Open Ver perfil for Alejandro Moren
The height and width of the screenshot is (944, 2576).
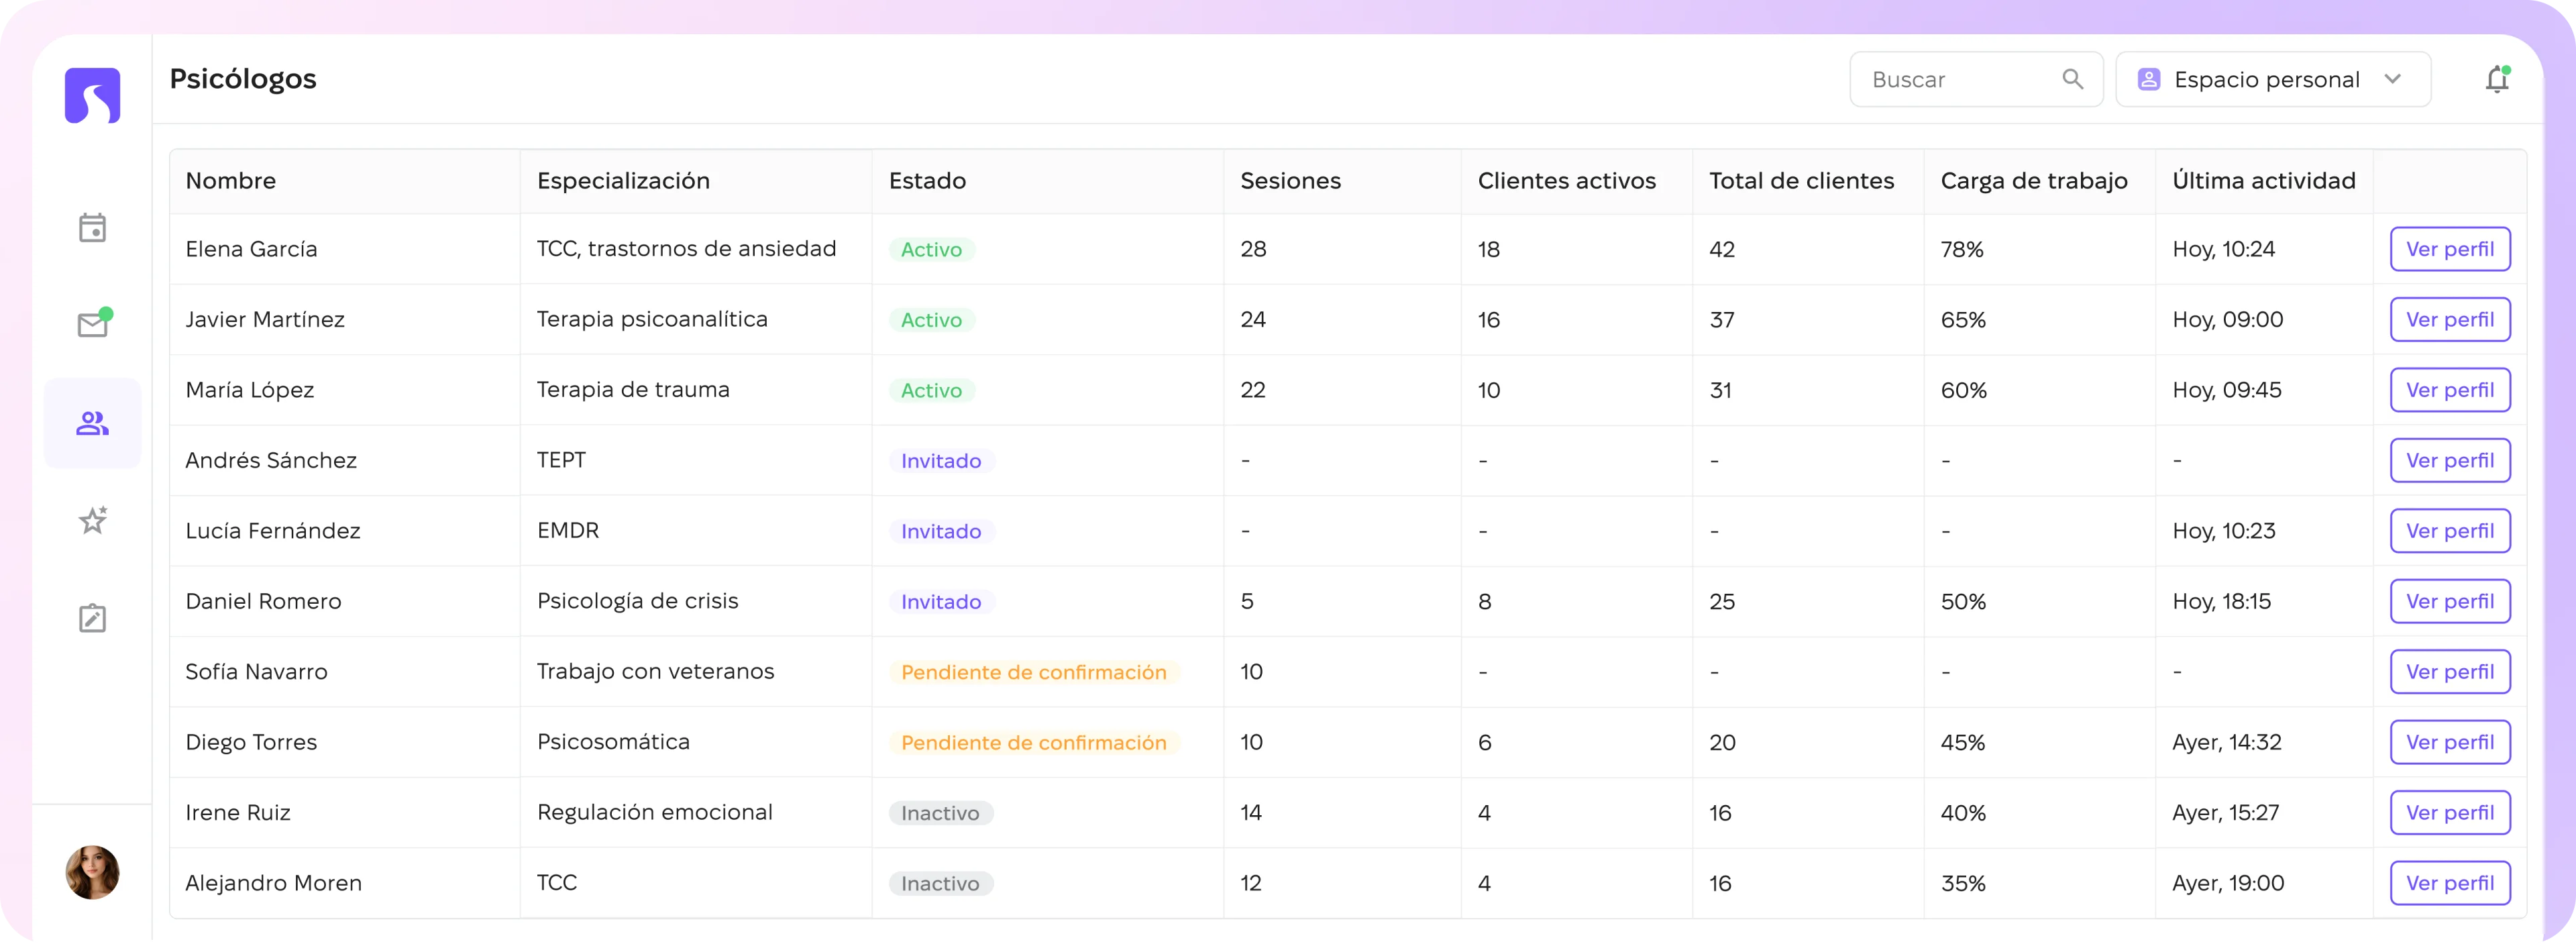(2449, 884)
